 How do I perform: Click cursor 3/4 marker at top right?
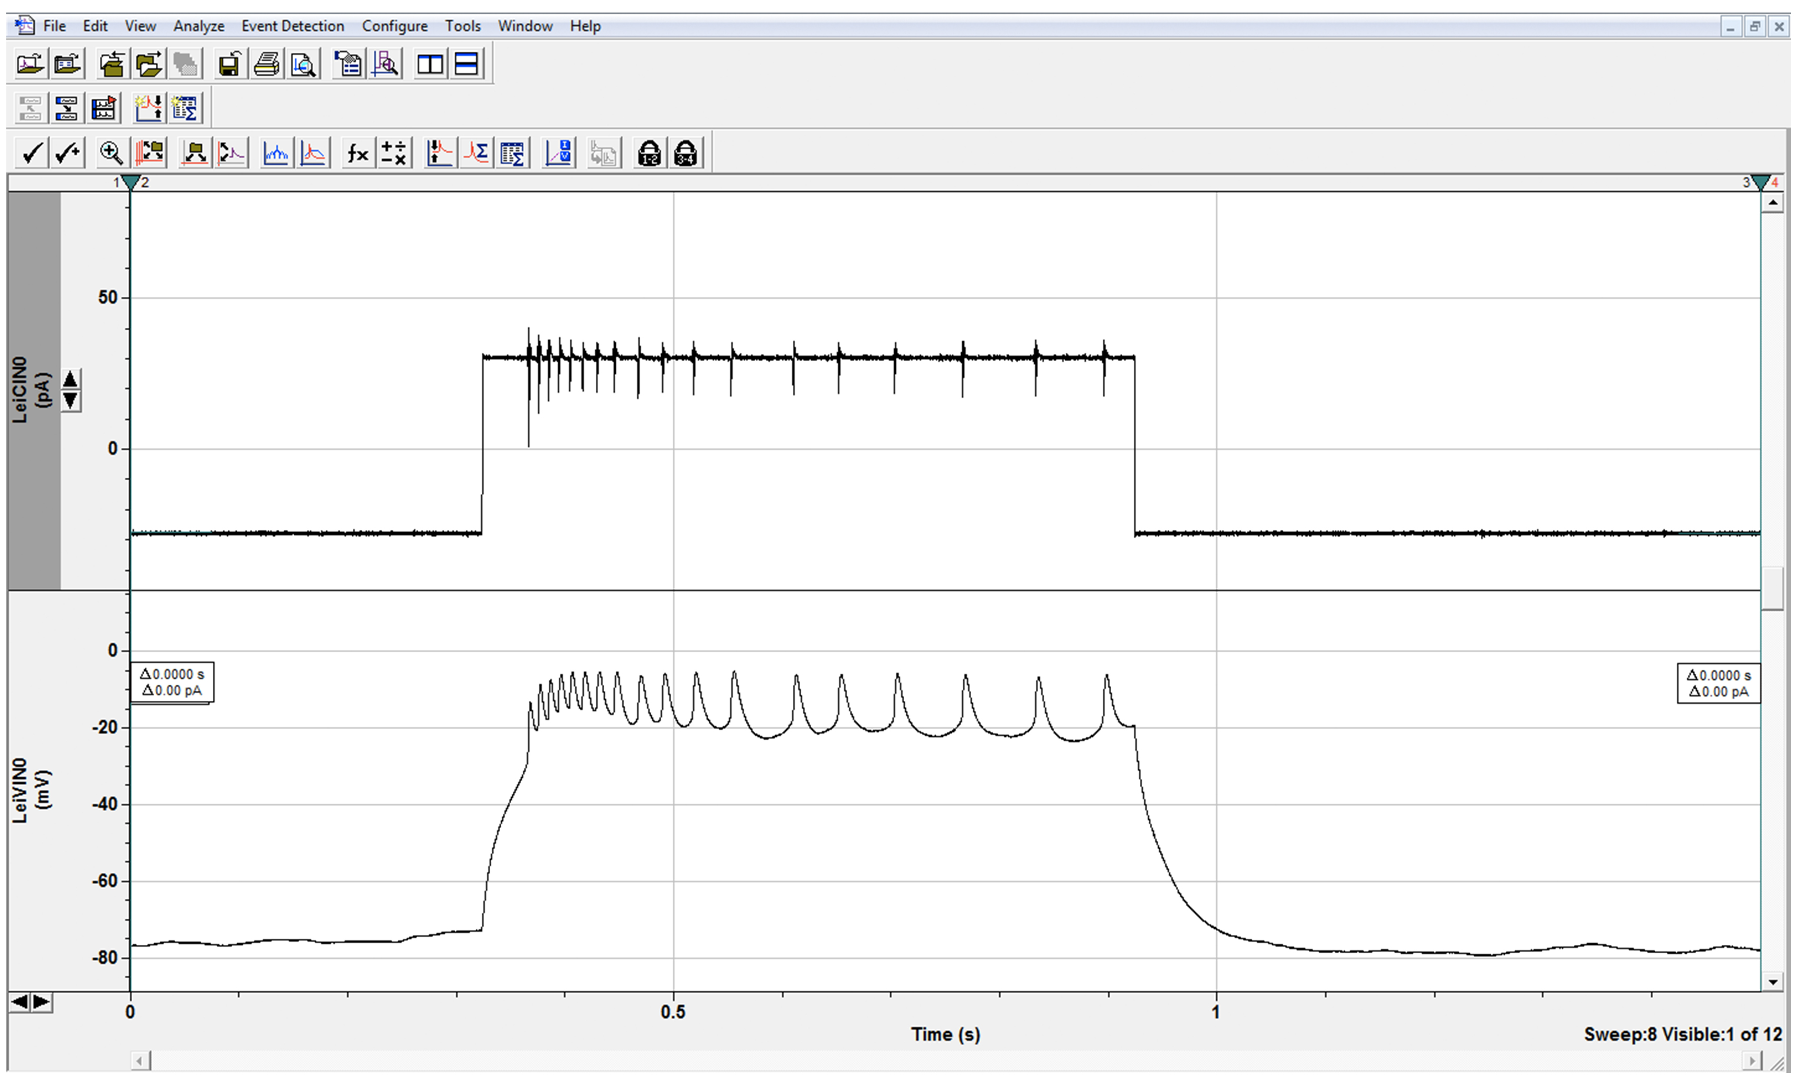click(1761, 182)
